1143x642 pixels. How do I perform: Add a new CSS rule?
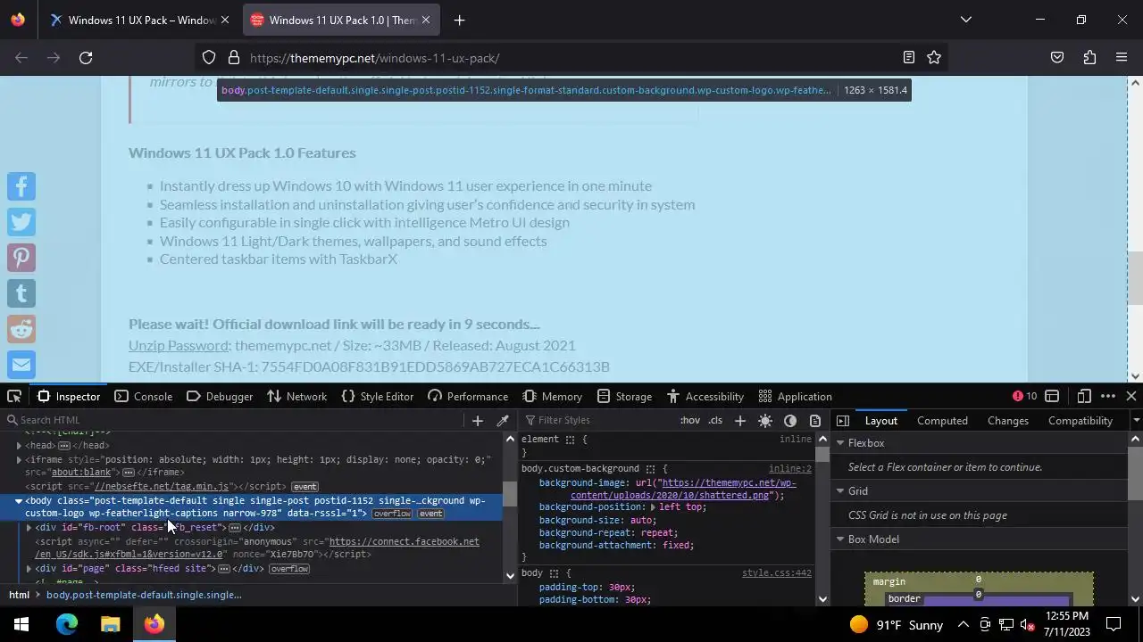point(740,420)
